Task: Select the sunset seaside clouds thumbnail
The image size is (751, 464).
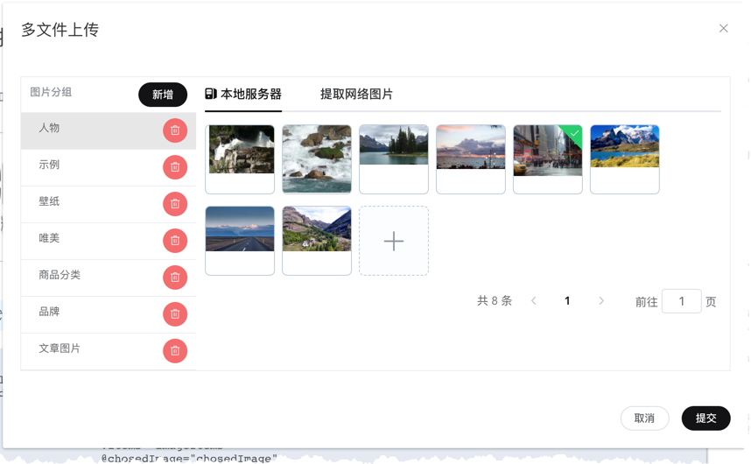Action: (x=471, y=159)
